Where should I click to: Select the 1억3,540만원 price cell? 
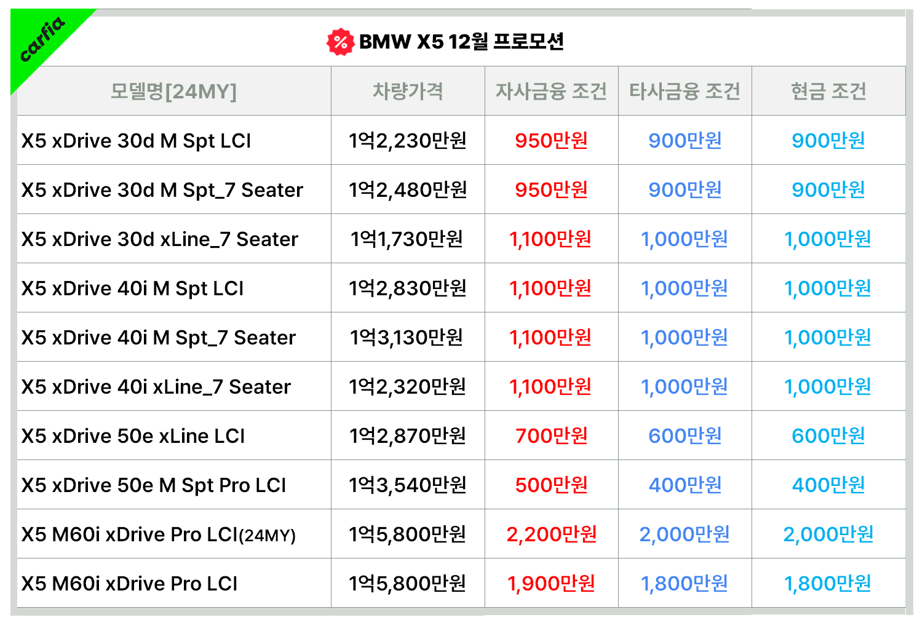[x=408, y=485]
